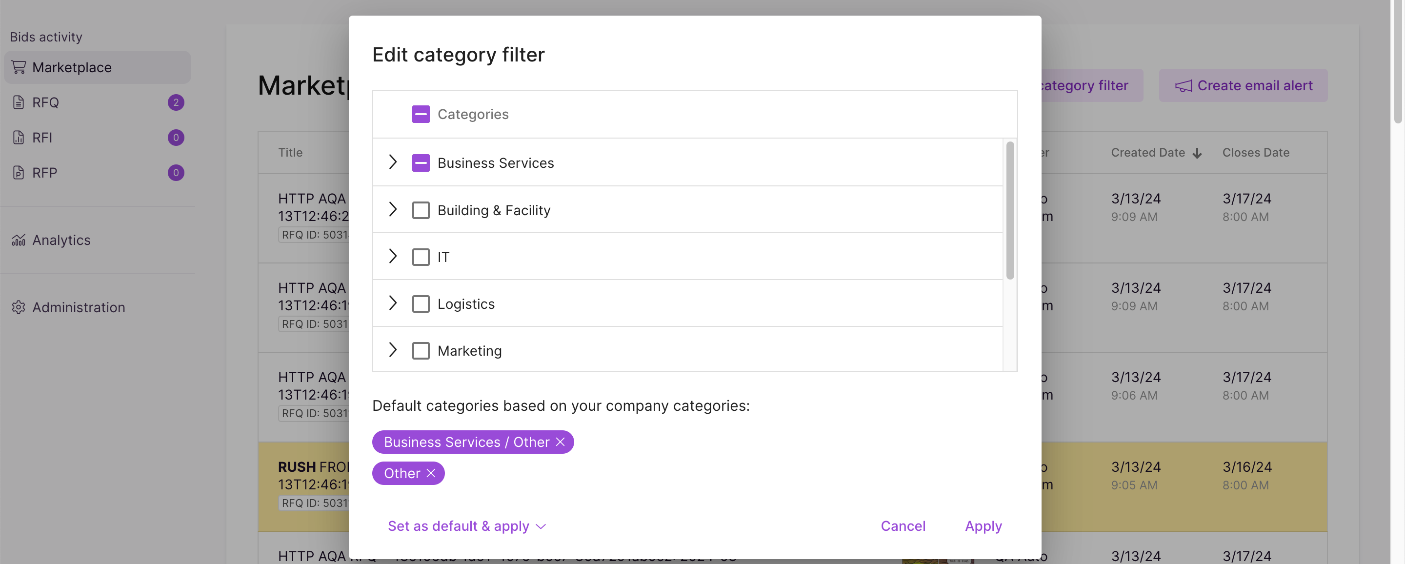Click the 3/16/24 closes date cell
1405x564 pixels.
(x=1246, y=467)
